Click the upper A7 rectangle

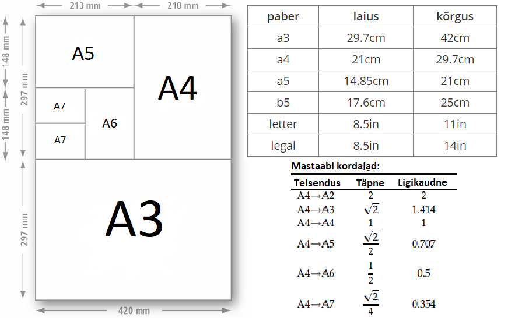[x=60, y=106]
